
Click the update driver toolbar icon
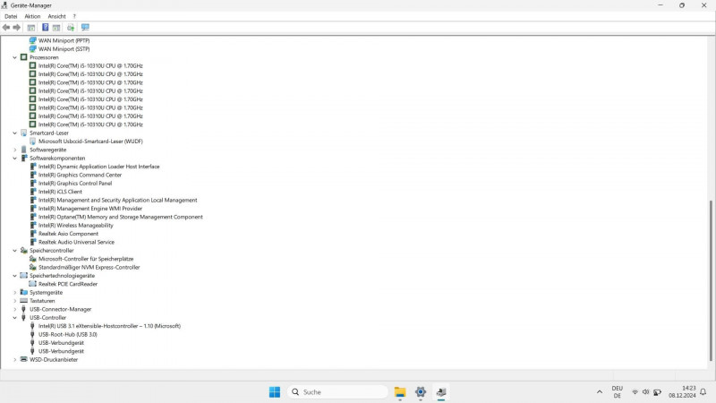(71, 28)
